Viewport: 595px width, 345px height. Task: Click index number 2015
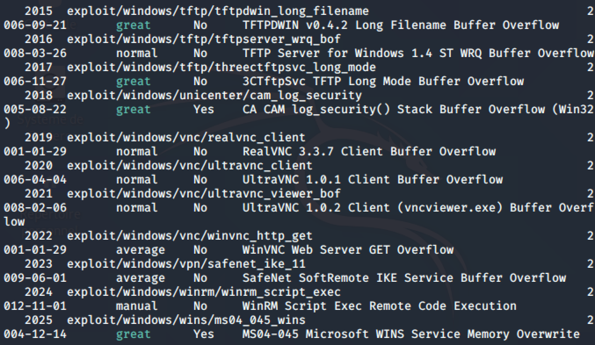[39, 11]
